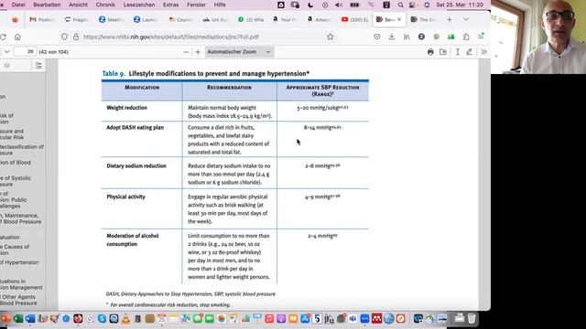The image size is (586, 329).
Task: Go to next page with down chevron
Action: point(6,52)
